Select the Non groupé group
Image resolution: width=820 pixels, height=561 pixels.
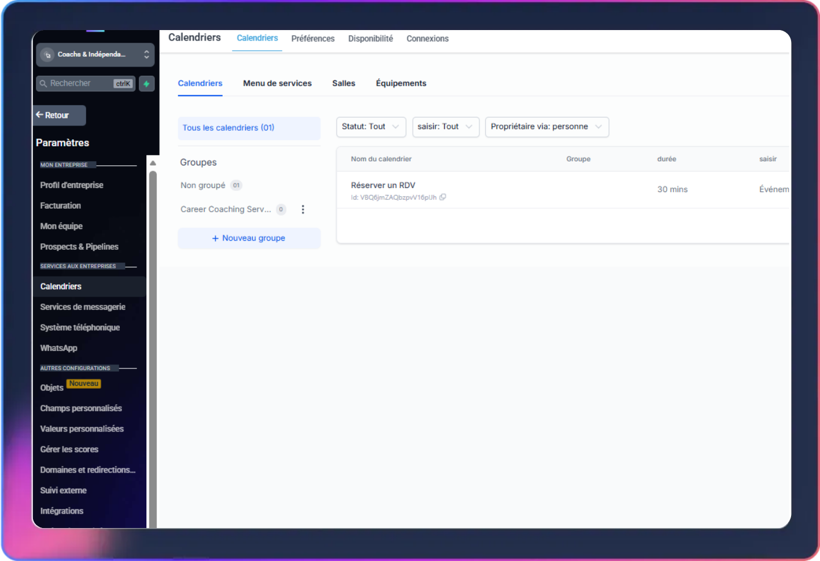(203, 185)
